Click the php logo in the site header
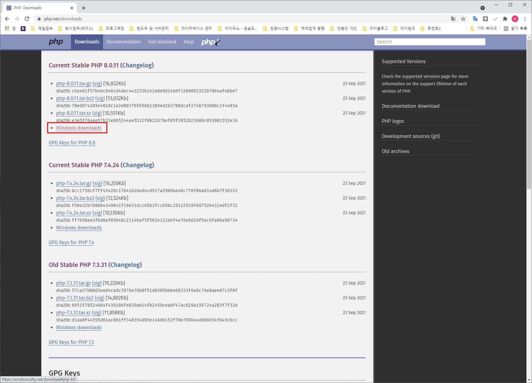This screenshot has width=532, height=383. tap(56, 42)
